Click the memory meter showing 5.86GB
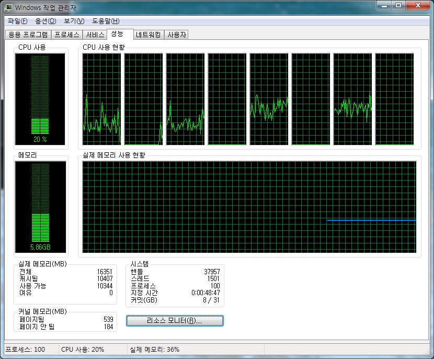The width and height of the screenshot is (434, 359). click(40, 207)
